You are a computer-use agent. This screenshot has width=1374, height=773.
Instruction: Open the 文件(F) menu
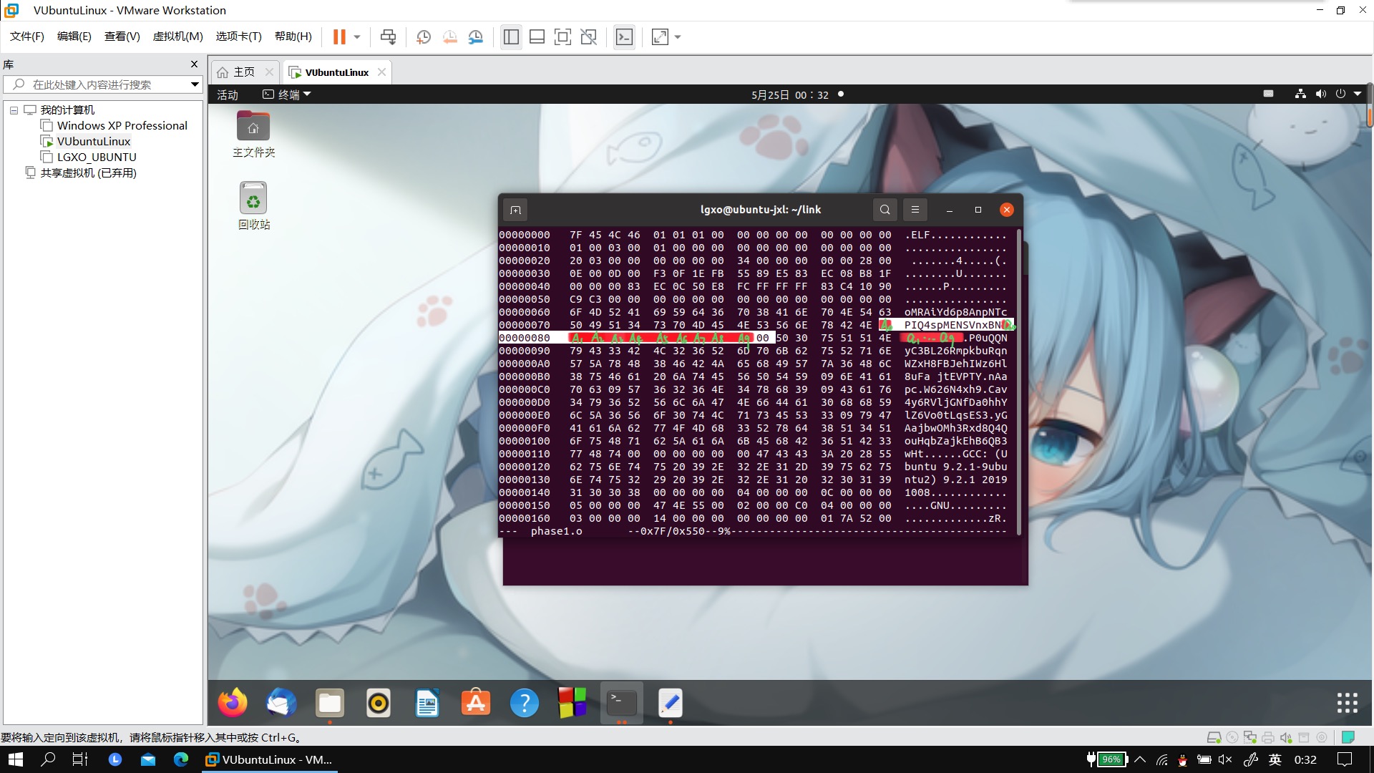(x=27, y=37)
